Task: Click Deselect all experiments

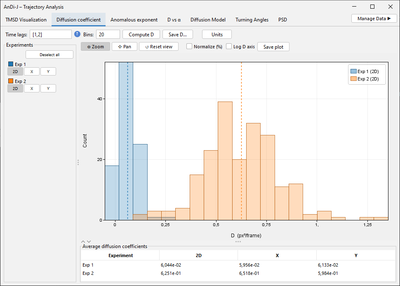Action: (49, 54)
